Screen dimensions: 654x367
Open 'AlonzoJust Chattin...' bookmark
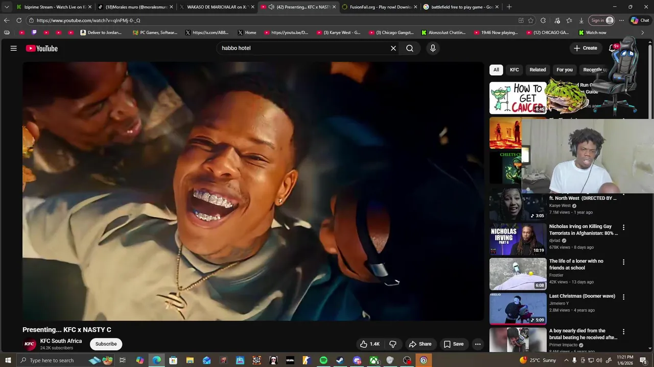[x=443, y=33]
